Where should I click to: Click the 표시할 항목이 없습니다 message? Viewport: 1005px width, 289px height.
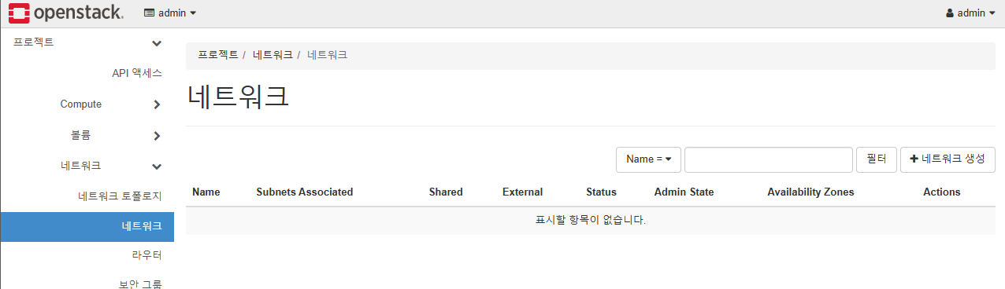[591, 221]
